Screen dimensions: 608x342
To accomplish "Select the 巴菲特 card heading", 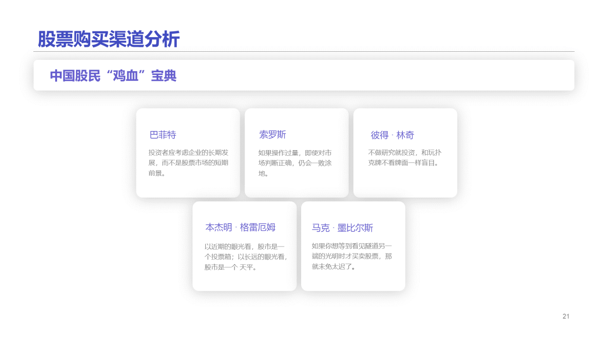I will coord(163,135).
